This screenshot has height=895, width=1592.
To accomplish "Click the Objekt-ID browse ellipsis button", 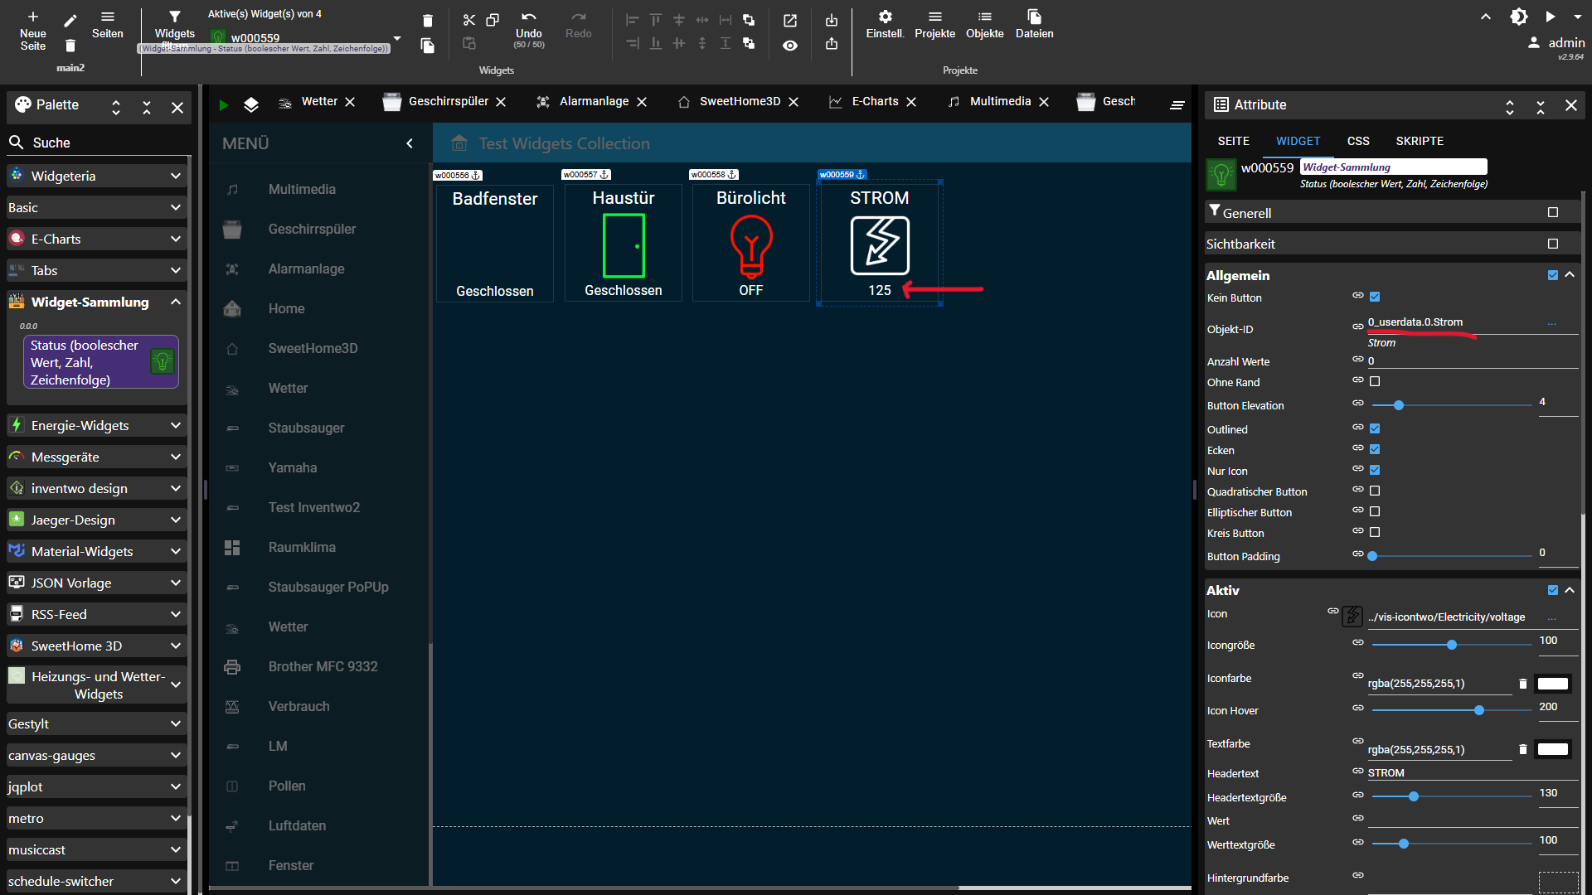I will (x=1551, y=323).
